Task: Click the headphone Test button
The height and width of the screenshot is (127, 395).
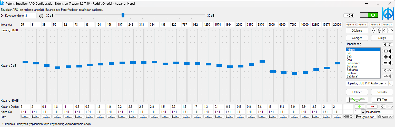Action: [382, 100]
